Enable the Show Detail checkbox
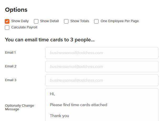162x121 pixels. pos(36,21)
